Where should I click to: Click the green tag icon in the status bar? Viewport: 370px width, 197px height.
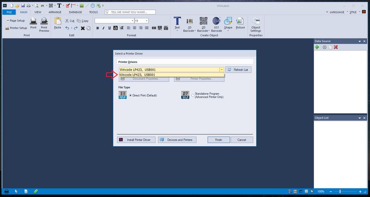36,191
